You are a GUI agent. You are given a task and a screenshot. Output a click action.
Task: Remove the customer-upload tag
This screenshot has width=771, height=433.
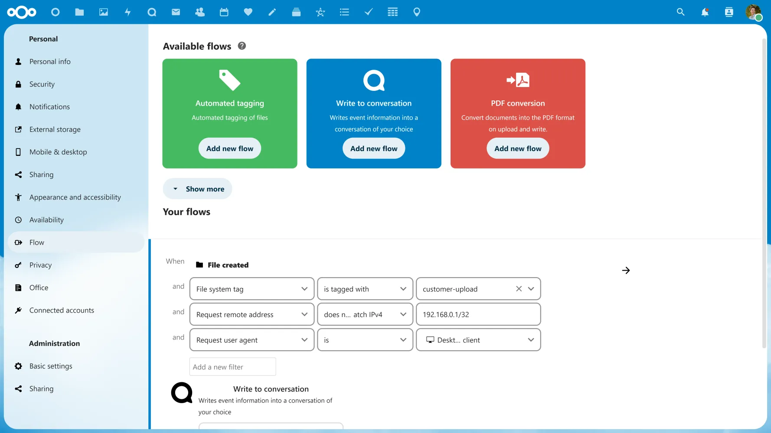519,289
